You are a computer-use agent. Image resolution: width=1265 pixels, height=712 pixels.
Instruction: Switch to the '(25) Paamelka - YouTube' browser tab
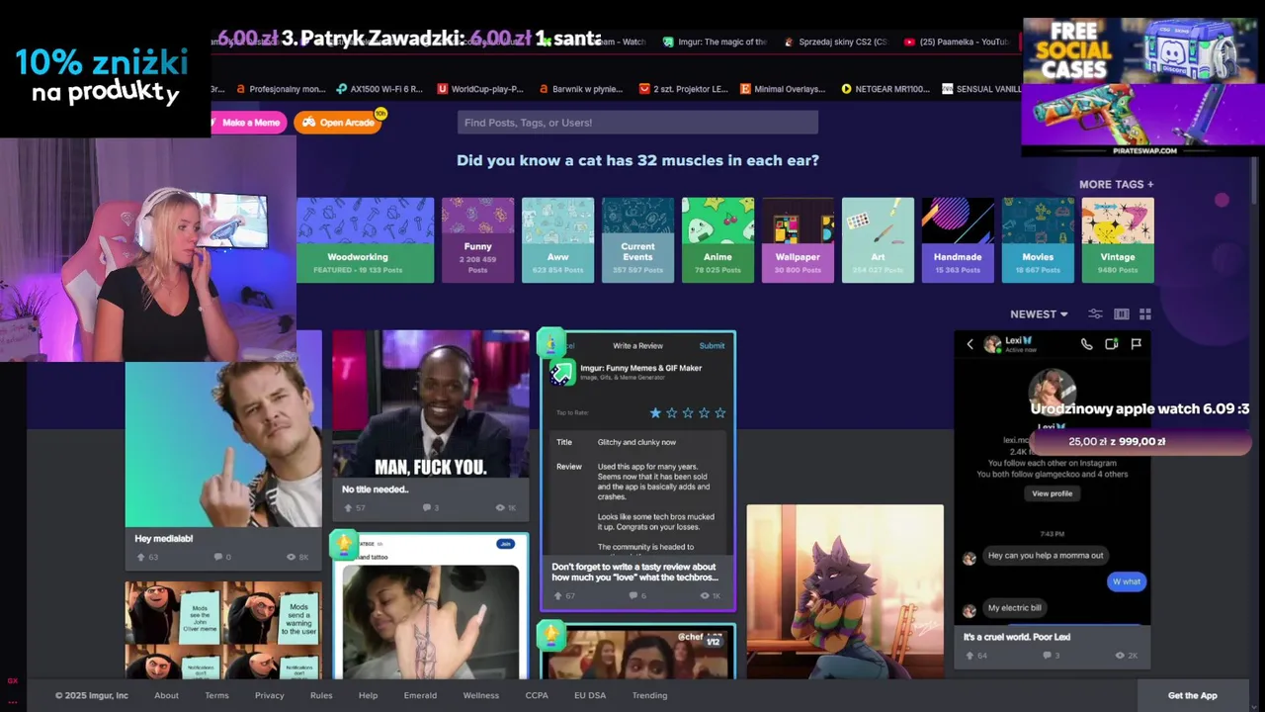tap(957, 42)
